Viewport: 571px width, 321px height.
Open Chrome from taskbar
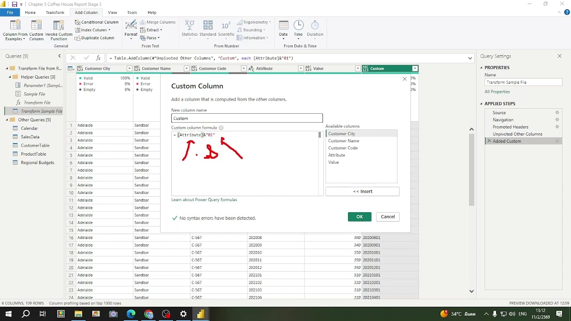tap(149, 314)
